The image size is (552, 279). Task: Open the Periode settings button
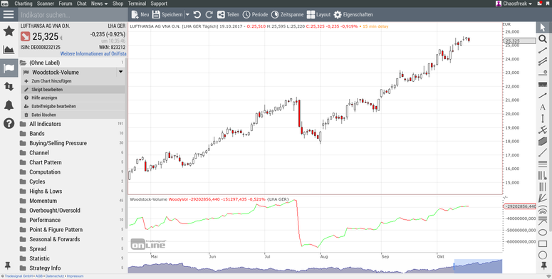pyautogui.click(x=255, y=14)
